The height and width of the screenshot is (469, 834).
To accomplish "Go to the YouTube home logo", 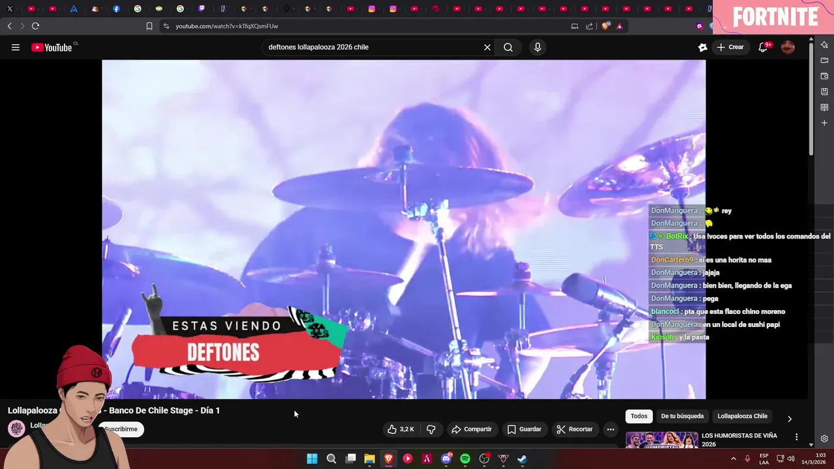I will point(51,47).
